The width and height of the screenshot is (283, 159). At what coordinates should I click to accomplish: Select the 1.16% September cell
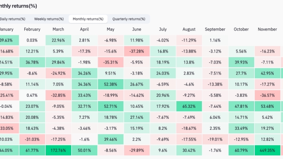tap(215, 40)
